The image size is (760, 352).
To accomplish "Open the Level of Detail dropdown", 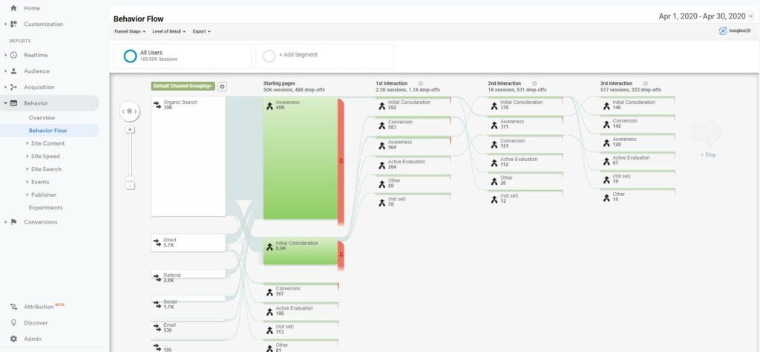I will click(x=169, y=31).
